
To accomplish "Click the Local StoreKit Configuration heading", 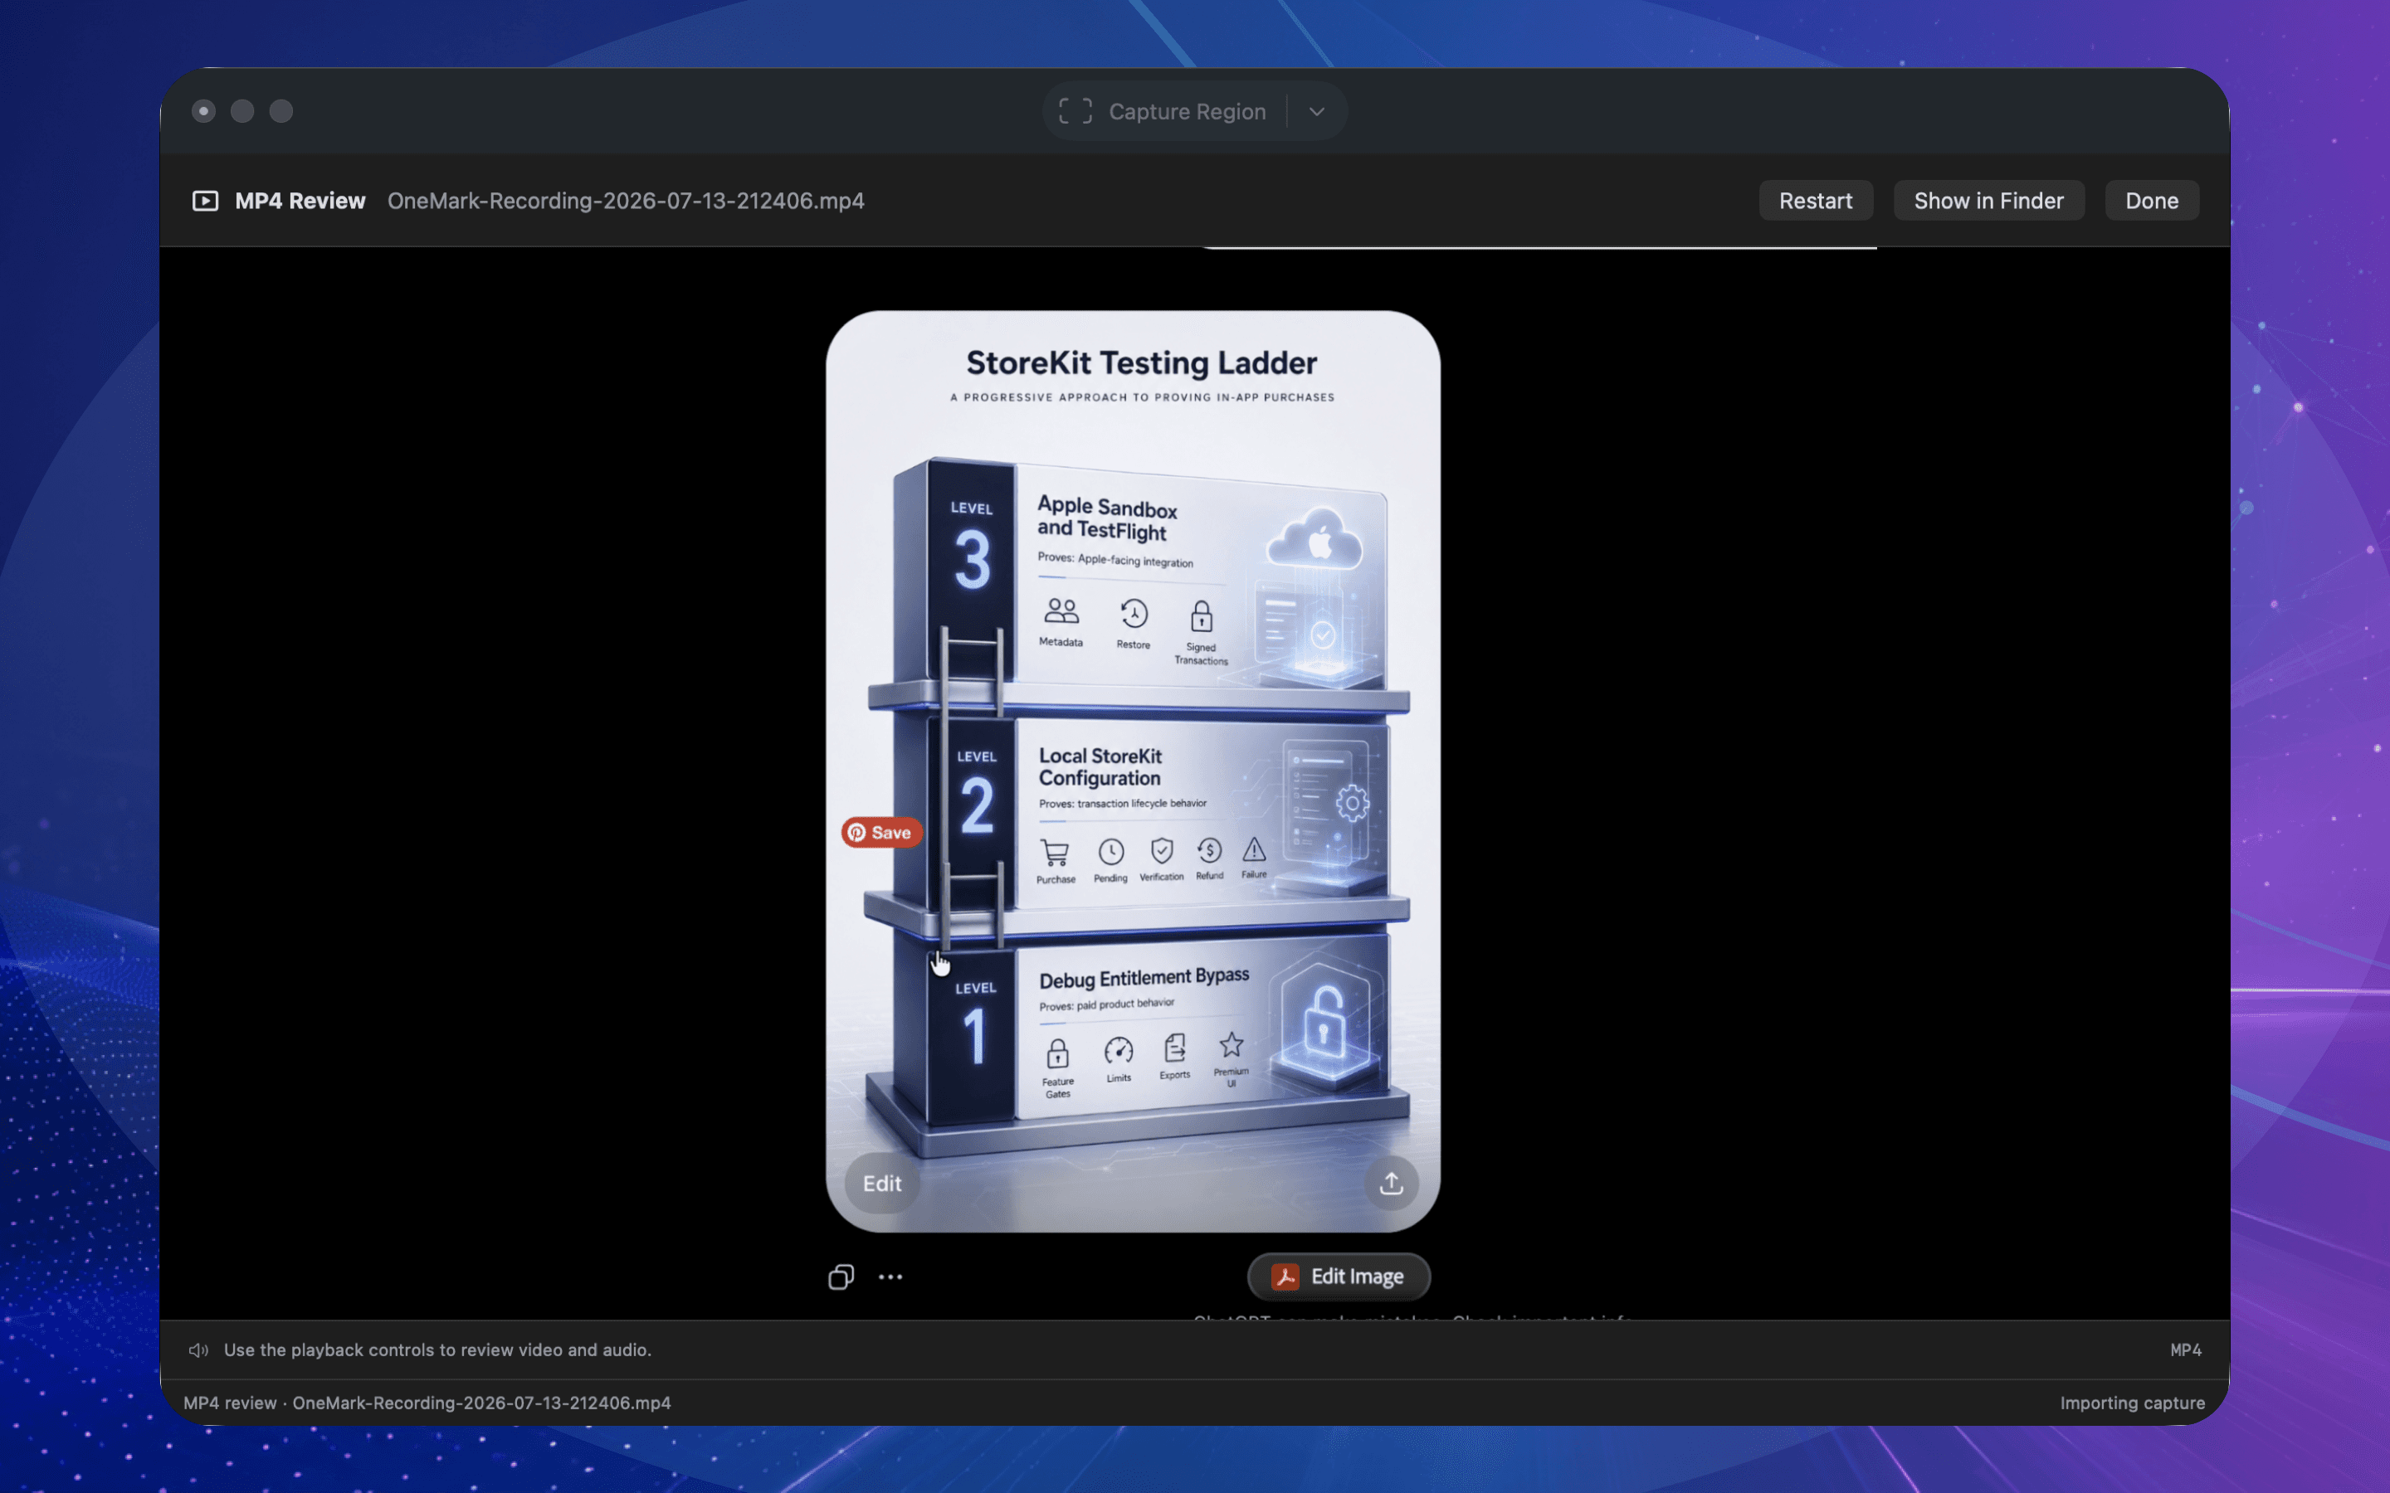I will point(1100,766).
